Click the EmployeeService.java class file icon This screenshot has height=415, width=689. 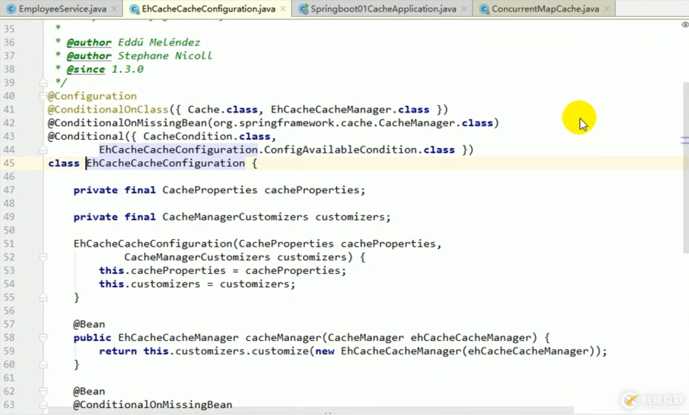(11, 9)
